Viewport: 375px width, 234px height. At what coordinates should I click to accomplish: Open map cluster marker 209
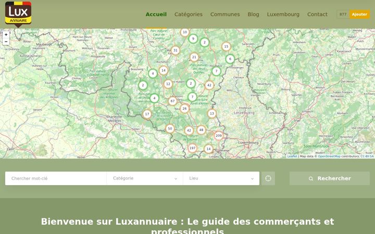218,136
